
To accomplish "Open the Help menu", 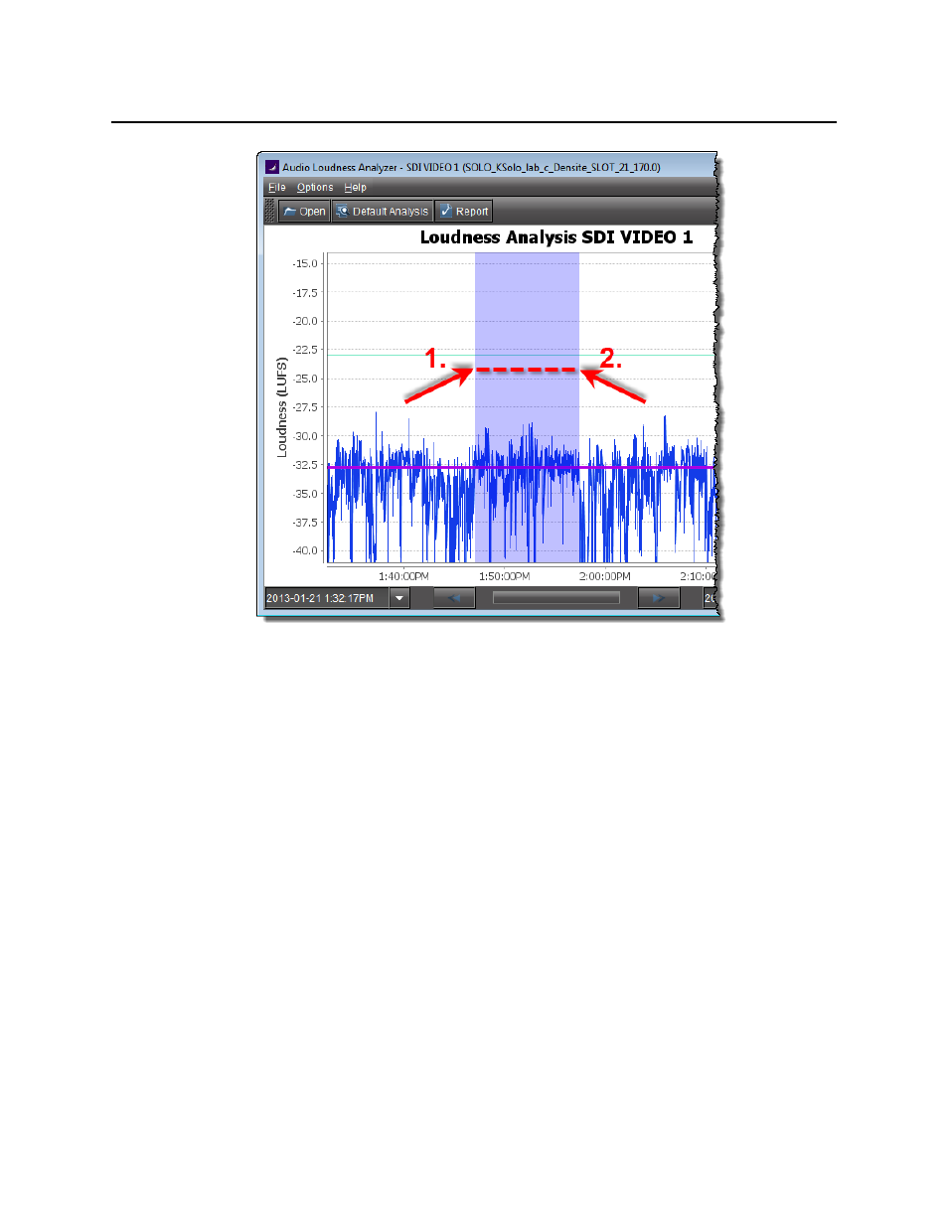I will tap(355, 187).
